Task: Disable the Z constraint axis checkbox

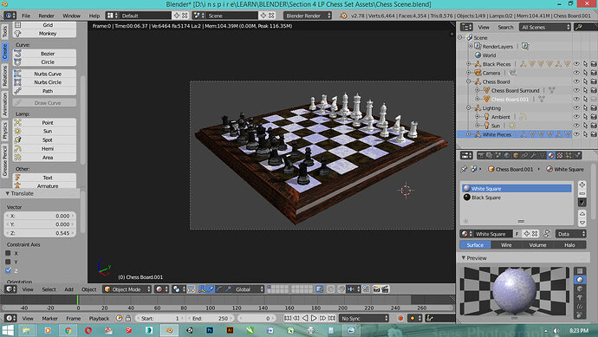Action: coord(8,270)
